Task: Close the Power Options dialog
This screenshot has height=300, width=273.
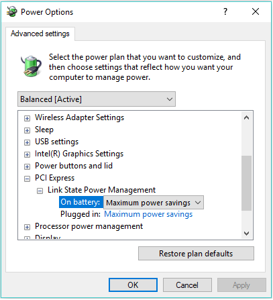Action: coord(256,11)
